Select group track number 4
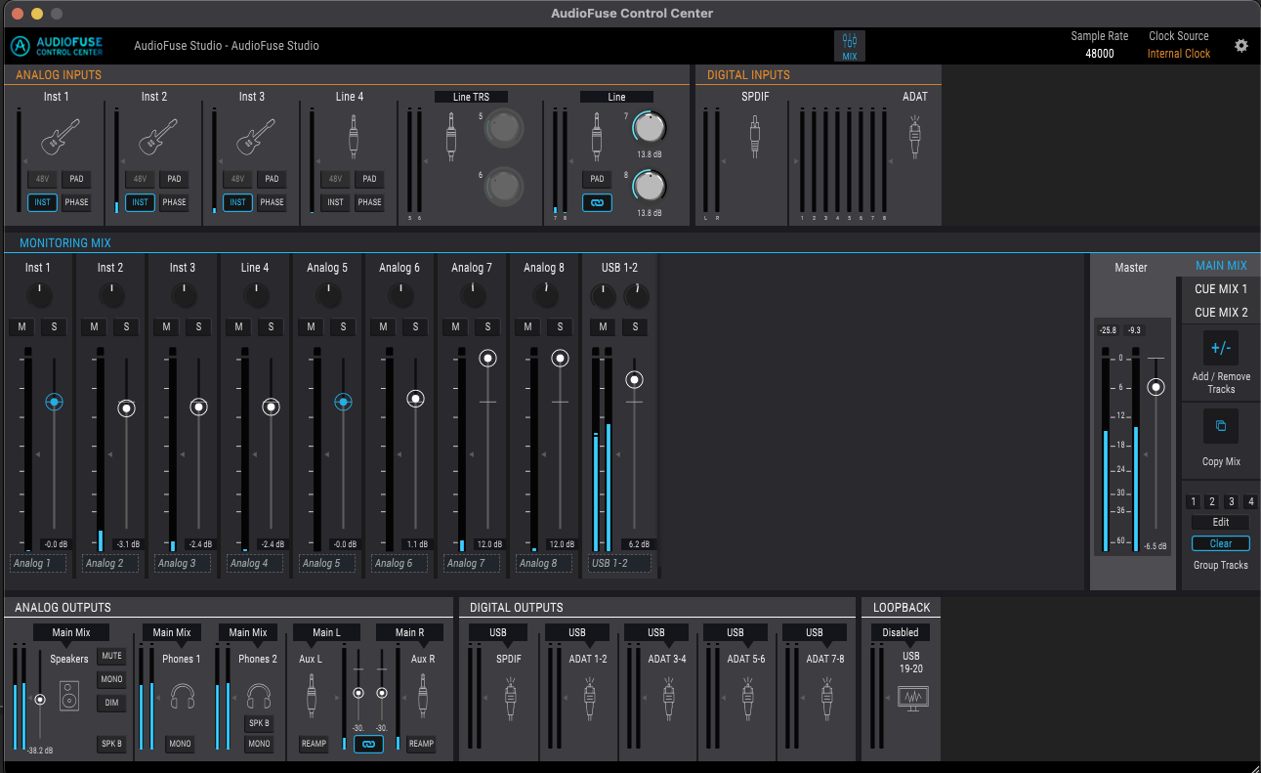Image resolution: width=1261 pixels, height=773 pixels. pos(1251,502)
